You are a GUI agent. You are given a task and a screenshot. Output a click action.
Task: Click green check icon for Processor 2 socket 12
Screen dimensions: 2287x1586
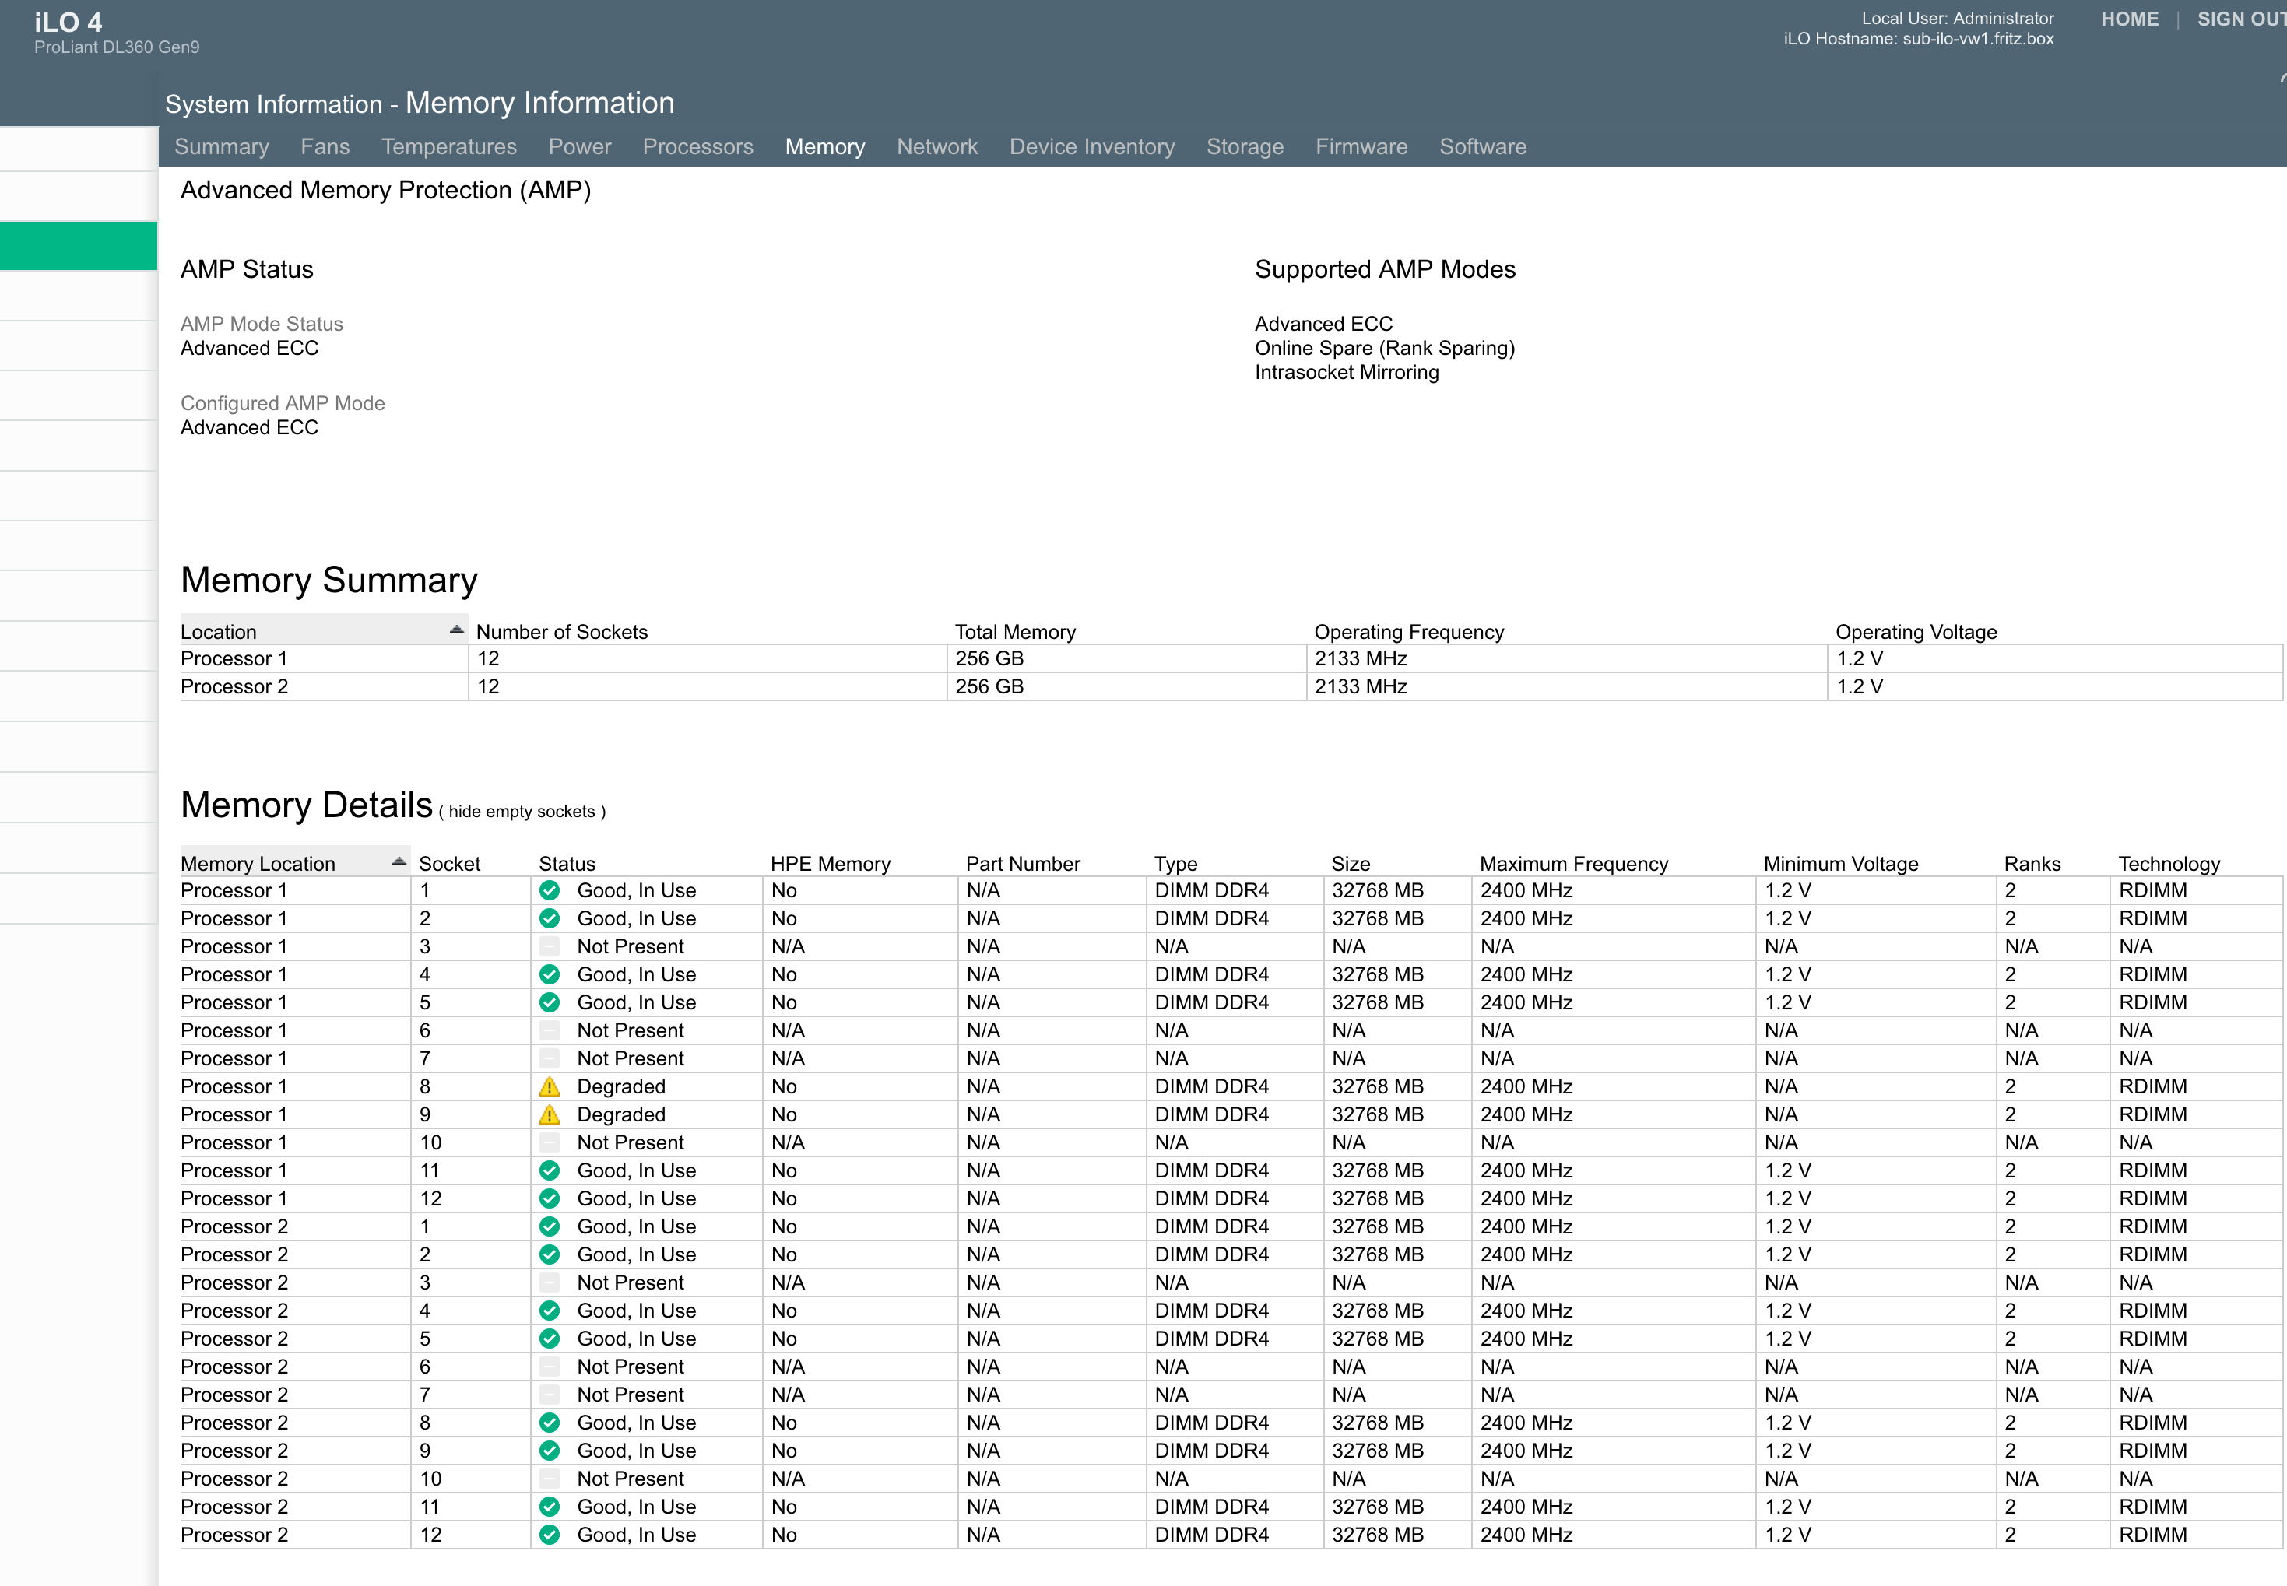pyautogui.click(x=549, y=1535)
